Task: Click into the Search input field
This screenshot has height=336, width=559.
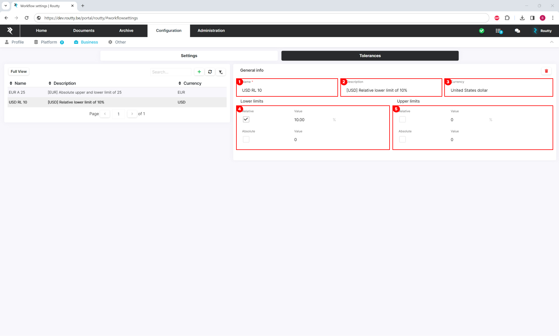Action: pyautogui.click(x=170, y=72)
